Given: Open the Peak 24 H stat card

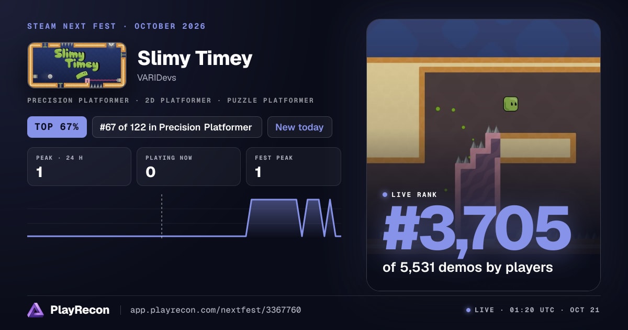Looking at the screenshot, I should click(79, 167).
